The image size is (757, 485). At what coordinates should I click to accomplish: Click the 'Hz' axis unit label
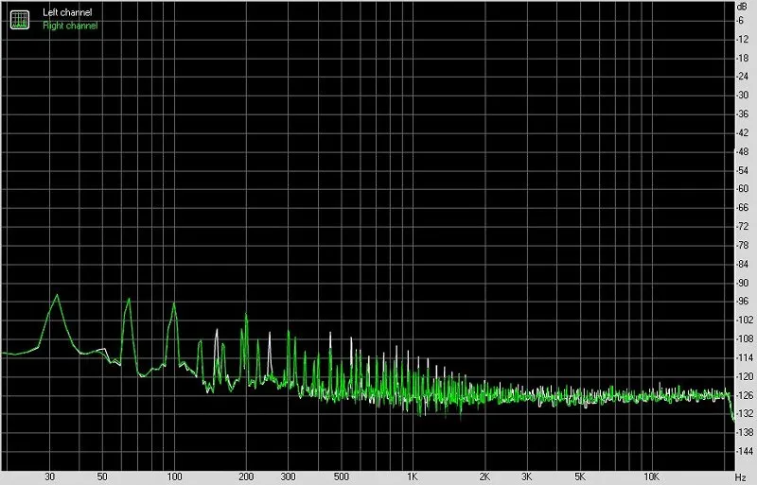tap(741, 477)
